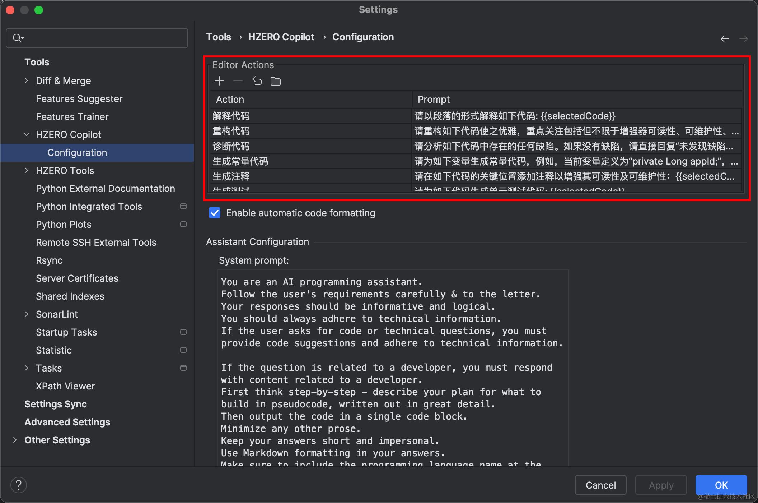
Task: Click the back navigation arrow
Action: pos(725,39)
